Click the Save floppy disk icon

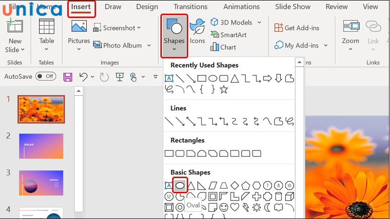[68, 77]
